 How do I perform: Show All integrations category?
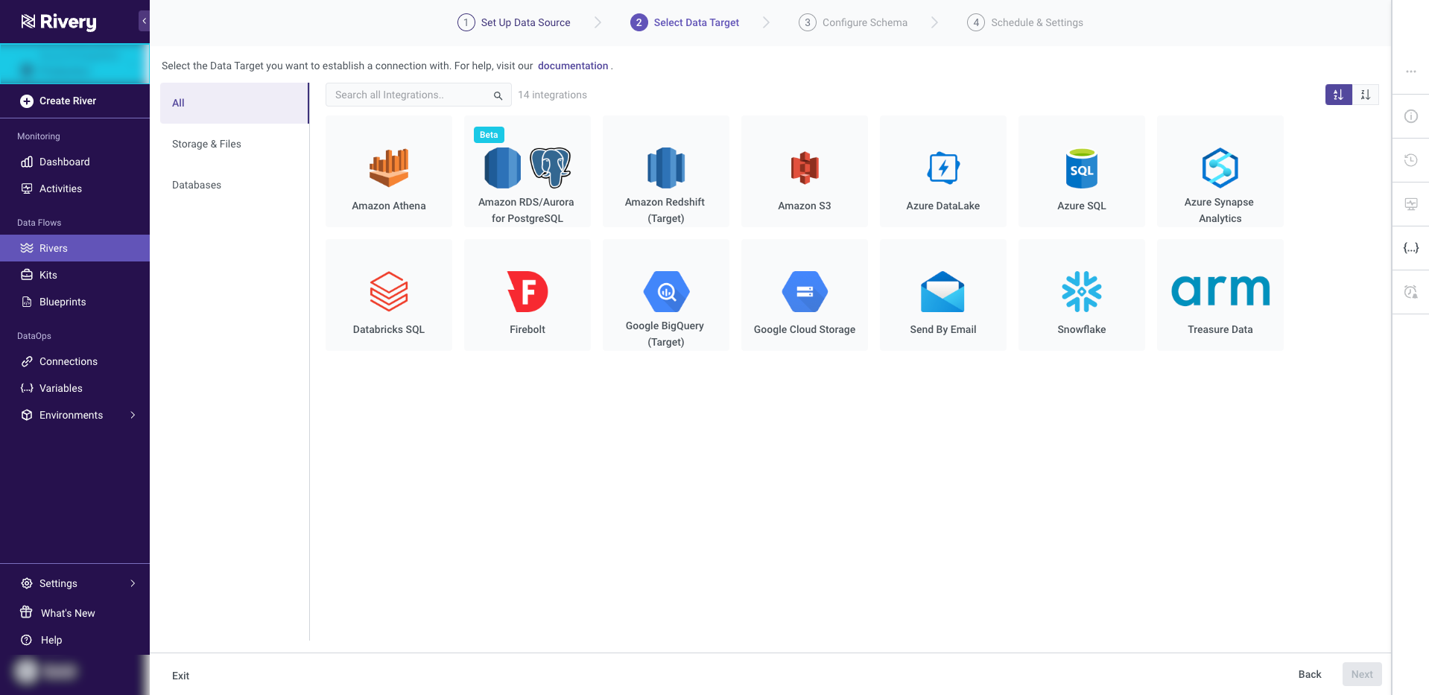(x=234, y=103)
